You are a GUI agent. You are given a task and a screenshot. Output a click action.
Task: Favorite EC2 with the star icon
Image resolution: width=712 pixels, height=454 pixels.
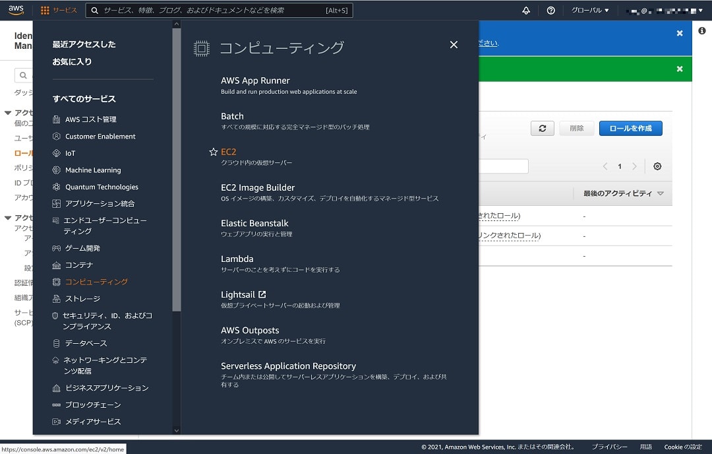click(214, 152)
